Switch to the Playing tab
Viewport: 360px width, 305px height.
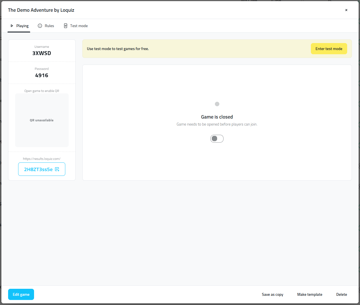click(22, 26)
